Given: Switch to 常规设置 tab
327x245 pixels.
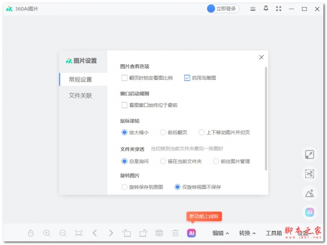Looking at the screenshot, I should click(83, 79).
